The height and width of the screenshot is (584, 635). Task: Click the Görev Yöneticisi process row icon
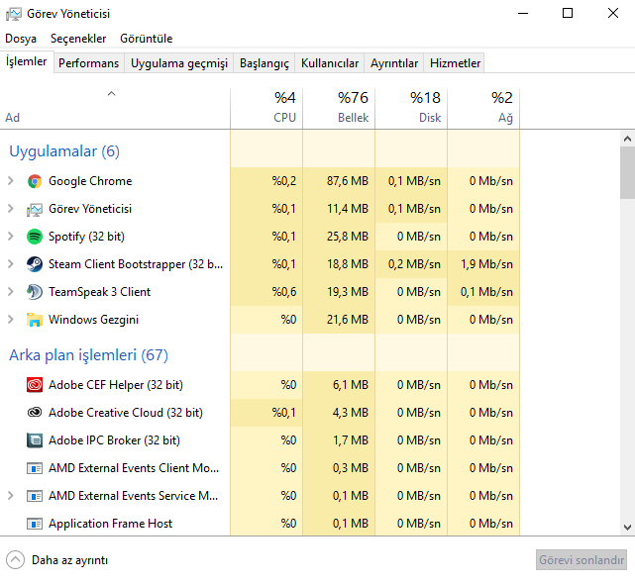[x=35, y=209]
